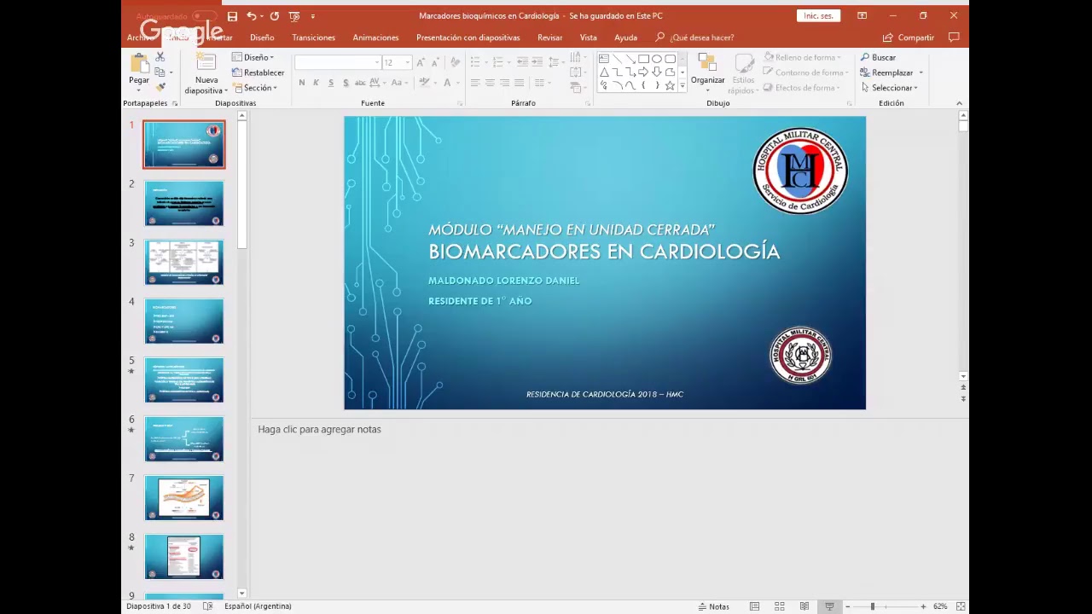The width and height of the screenshot is (1092, 614).
Task: Toggle Notas pane in status bar
Action: click(714, 606)
